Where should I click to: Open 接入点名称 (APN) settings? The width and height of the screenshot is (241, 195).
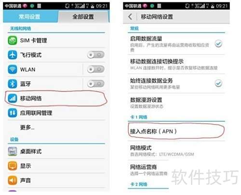[x=176, y=131]
